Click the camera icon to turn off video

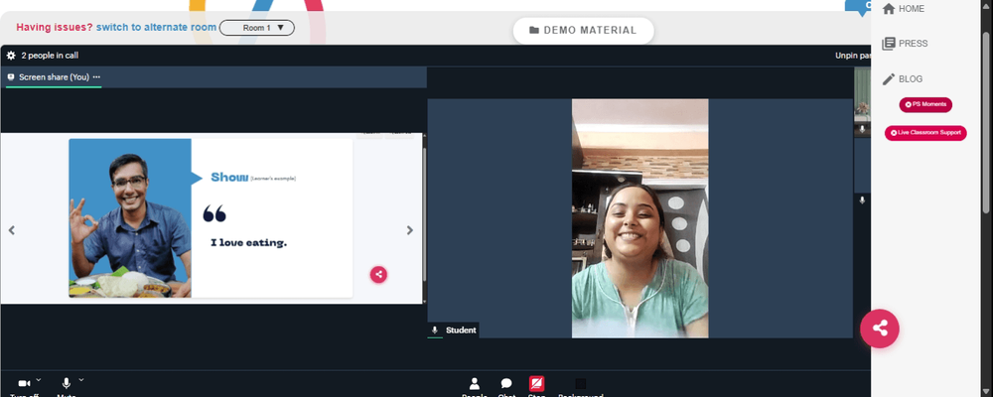tap(24, 384)
